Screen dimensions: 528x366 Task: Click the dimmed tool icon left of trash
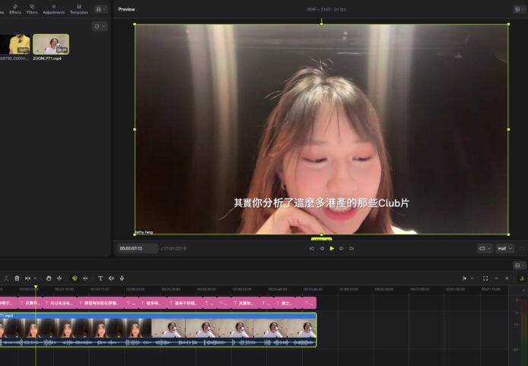pos(6,278)
